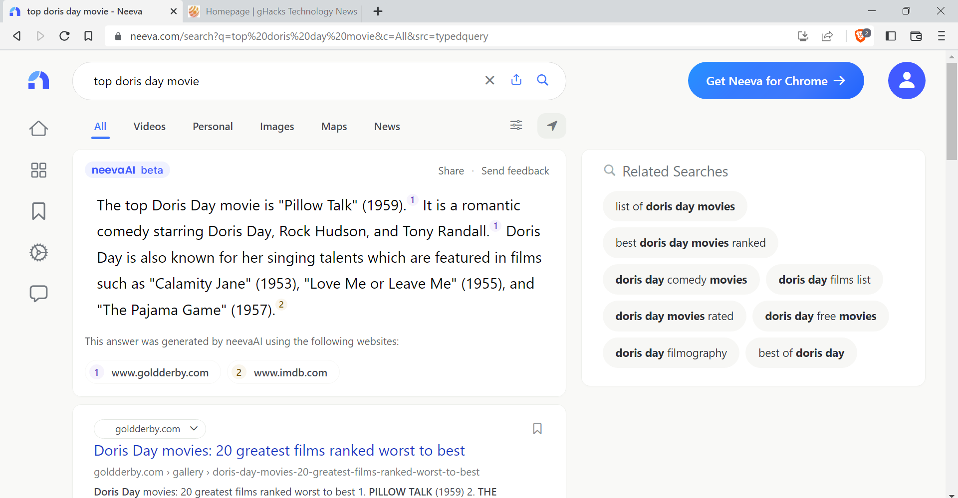Click the install app download icon

click(803, 36)
